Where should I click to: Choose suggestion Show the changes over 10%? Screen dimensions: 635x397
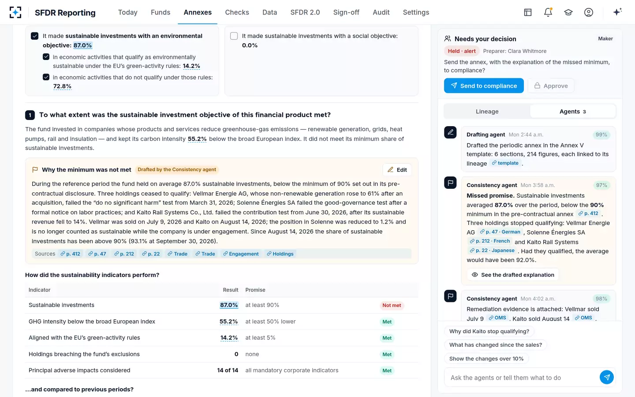tap(486, 359)
